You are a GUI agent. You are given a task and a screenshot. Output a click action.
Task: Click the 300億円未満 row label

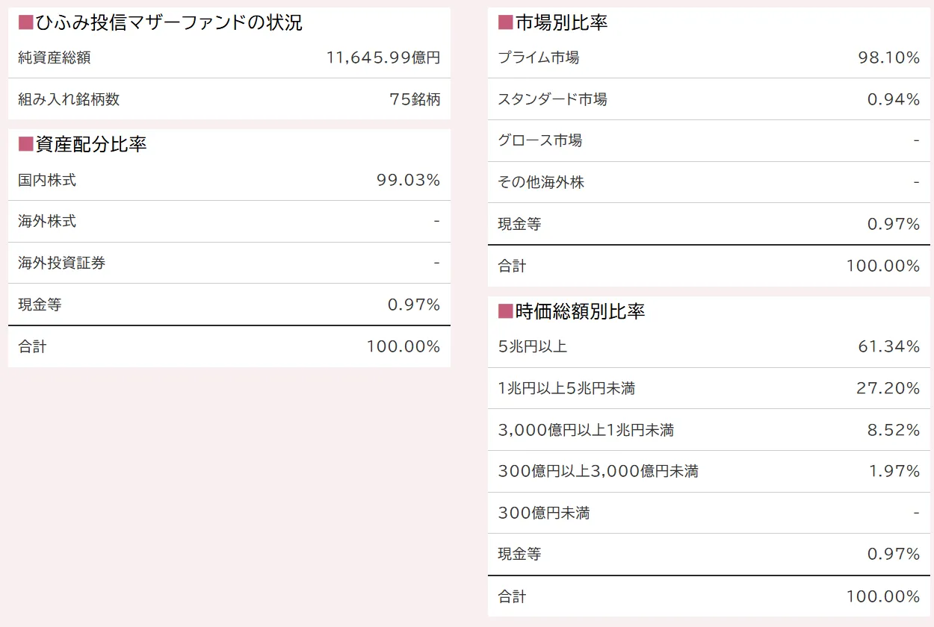click(x=544, y=513)
